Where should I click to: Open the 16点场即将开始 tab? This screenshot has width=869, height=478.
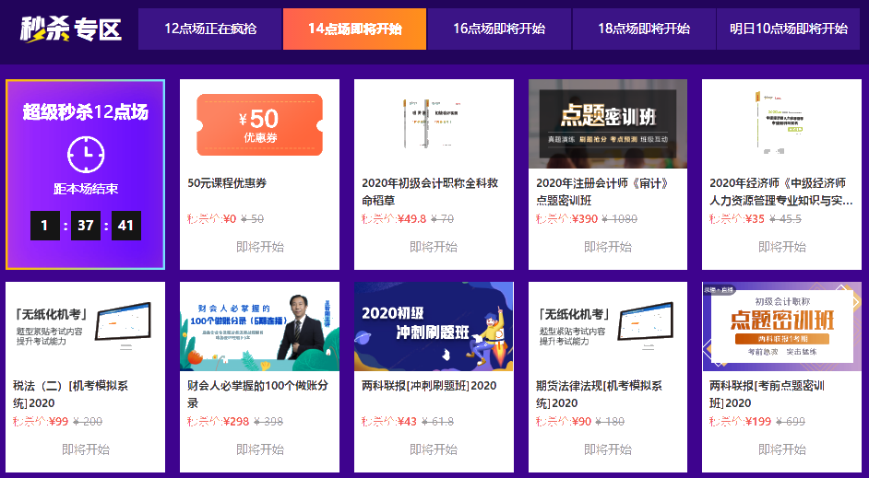click(499, 29)
